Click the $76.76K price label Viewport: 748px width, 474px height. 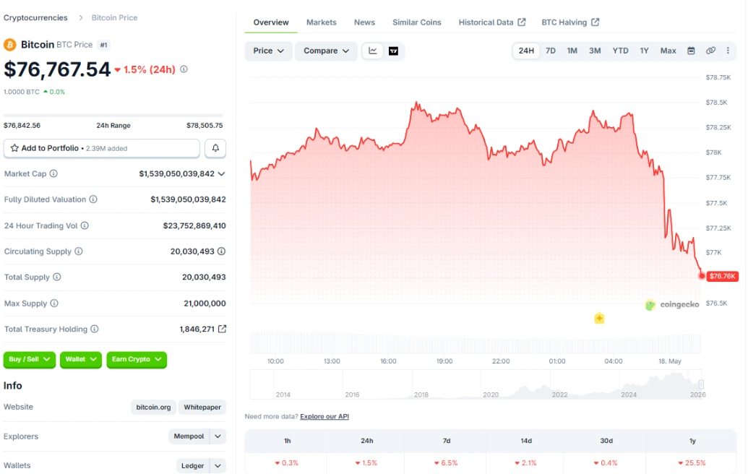click(722, 276)
